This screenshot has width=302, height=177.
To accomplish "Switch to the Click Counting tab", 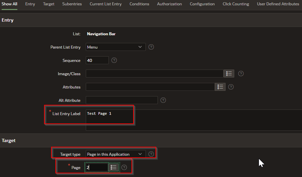I will 236,4.
